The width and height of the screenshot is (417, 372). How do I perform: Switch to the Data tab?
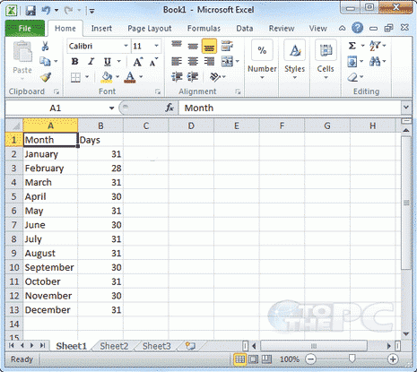coord(245,29)
